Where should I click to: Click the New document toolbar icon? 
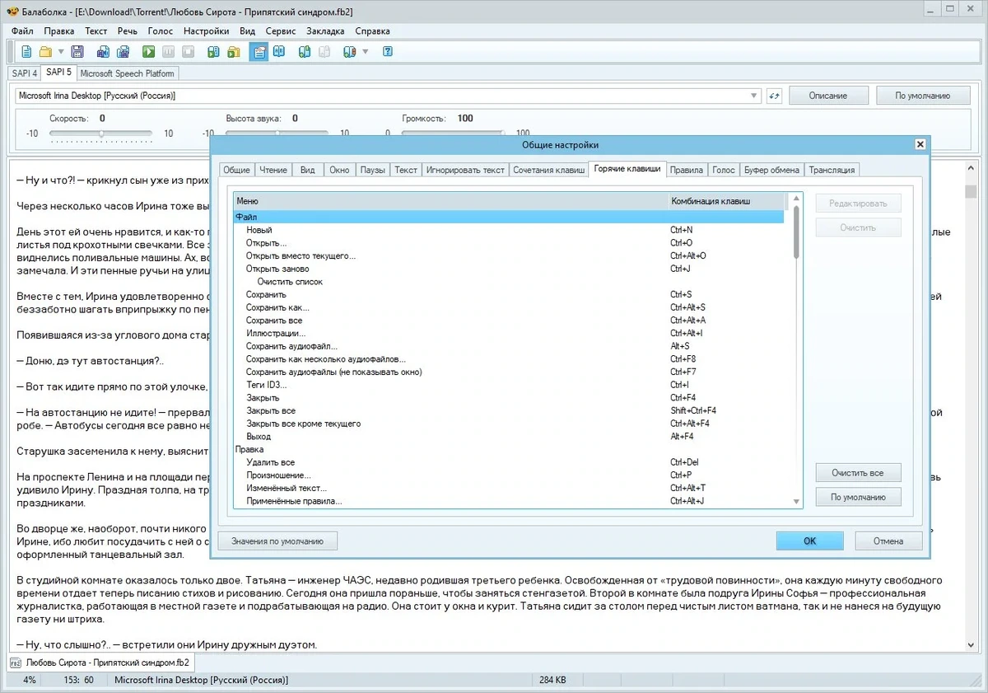26,52
